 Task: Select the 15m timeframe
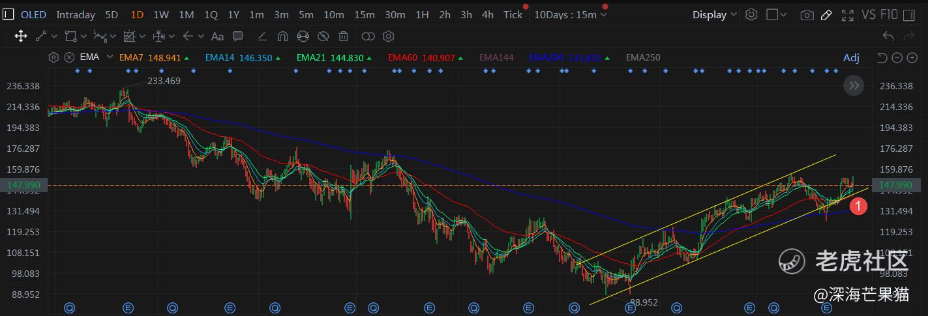365,14
